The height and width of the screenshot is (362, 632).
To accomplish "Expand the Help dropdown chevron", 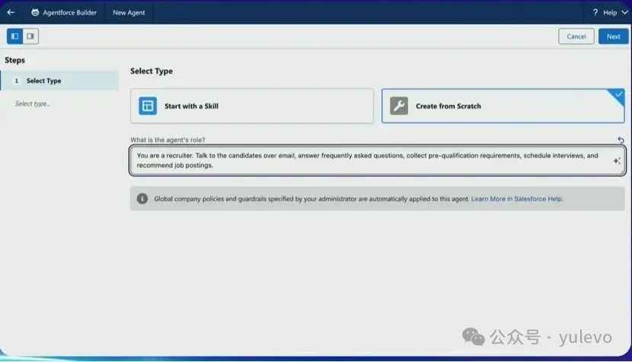I will click(x=624, y=12).
